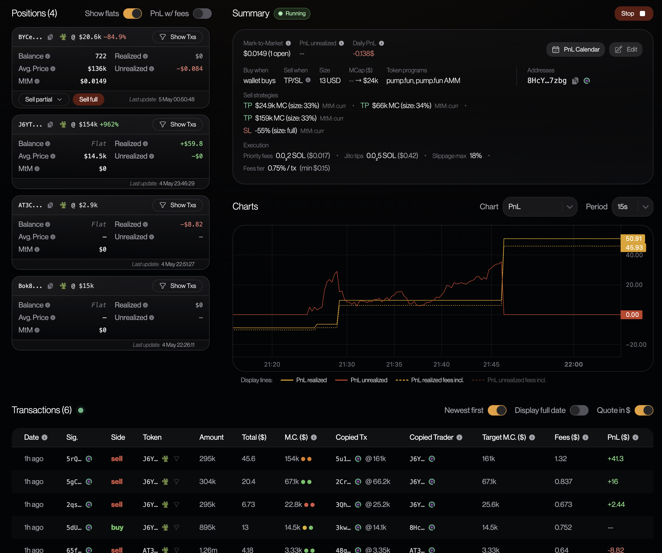Click Sell full on BYCe position

coord(88,99)
